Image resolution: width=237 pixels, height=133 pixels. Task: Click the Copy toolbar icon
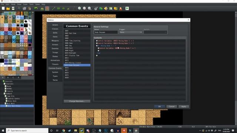tap(24, 8)
